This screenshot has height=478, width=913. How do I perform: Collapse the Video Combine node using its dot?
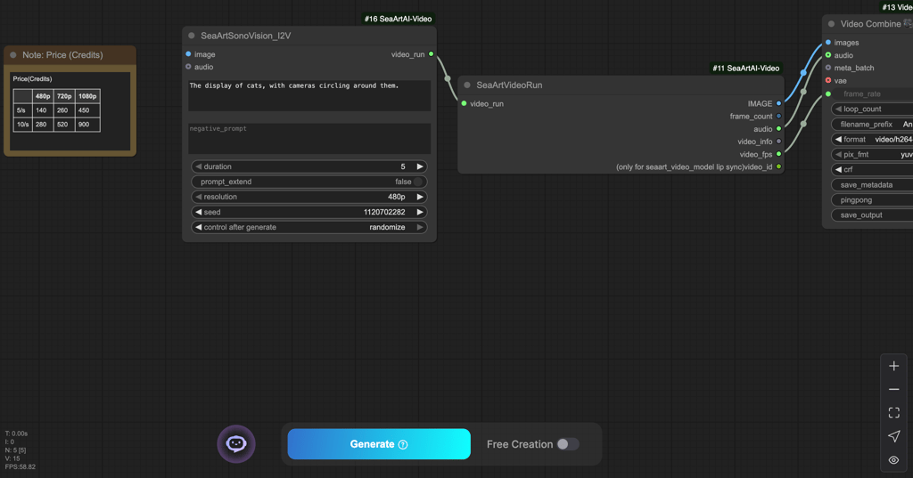coord(832,24)
